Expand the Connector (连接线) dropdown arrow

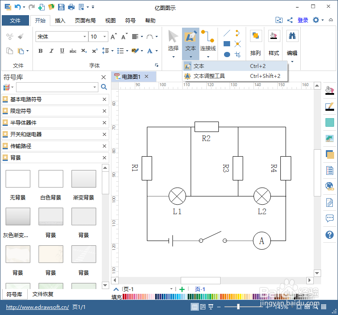point(208,57)
